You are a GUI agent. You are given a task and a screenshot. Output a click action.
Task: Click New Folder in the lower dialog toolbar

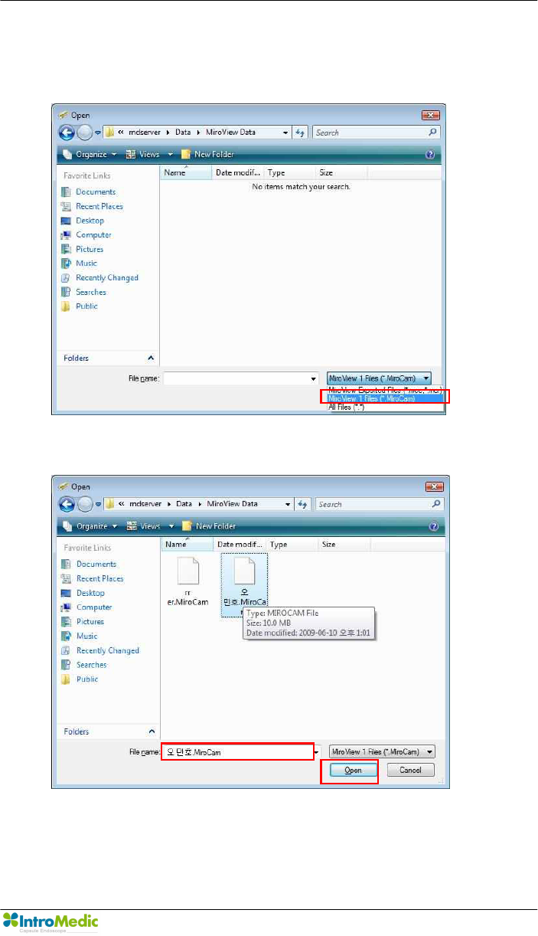[208, 527]
